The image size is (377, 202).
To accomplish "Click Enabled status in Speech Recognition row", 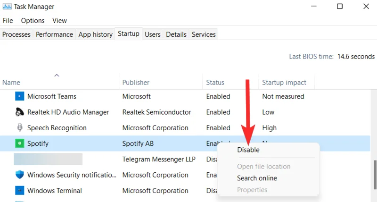I will pos(218,128).
